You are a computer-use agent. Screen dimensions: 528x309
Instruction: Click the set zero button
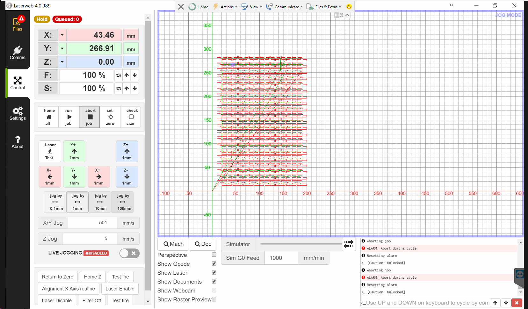(110, 117)
